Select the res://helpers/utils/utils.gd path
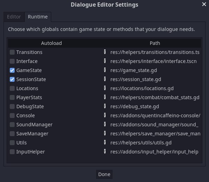 pyautogui.click(x=141, y=143)
